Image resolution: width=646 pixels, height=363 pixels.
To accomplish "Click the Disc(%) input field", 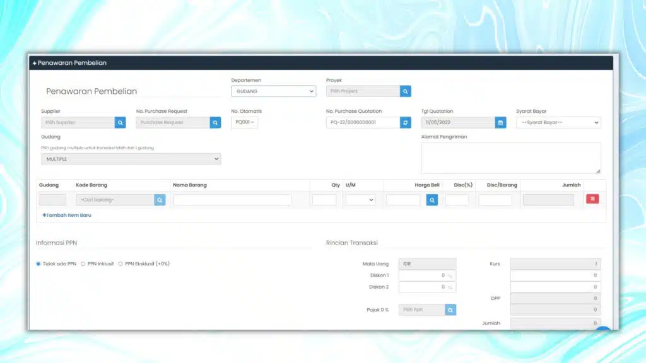I will click(457, 200).
